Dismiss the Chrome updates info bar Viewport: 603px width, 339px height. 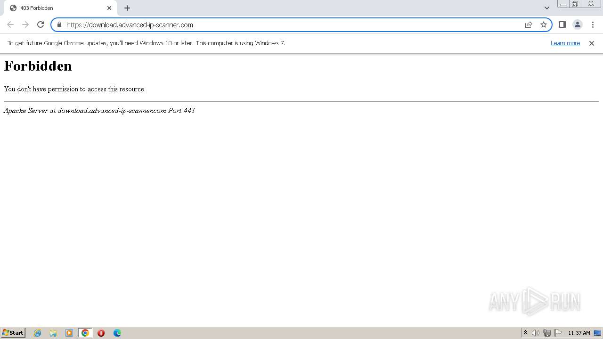(x=592, y=43)
